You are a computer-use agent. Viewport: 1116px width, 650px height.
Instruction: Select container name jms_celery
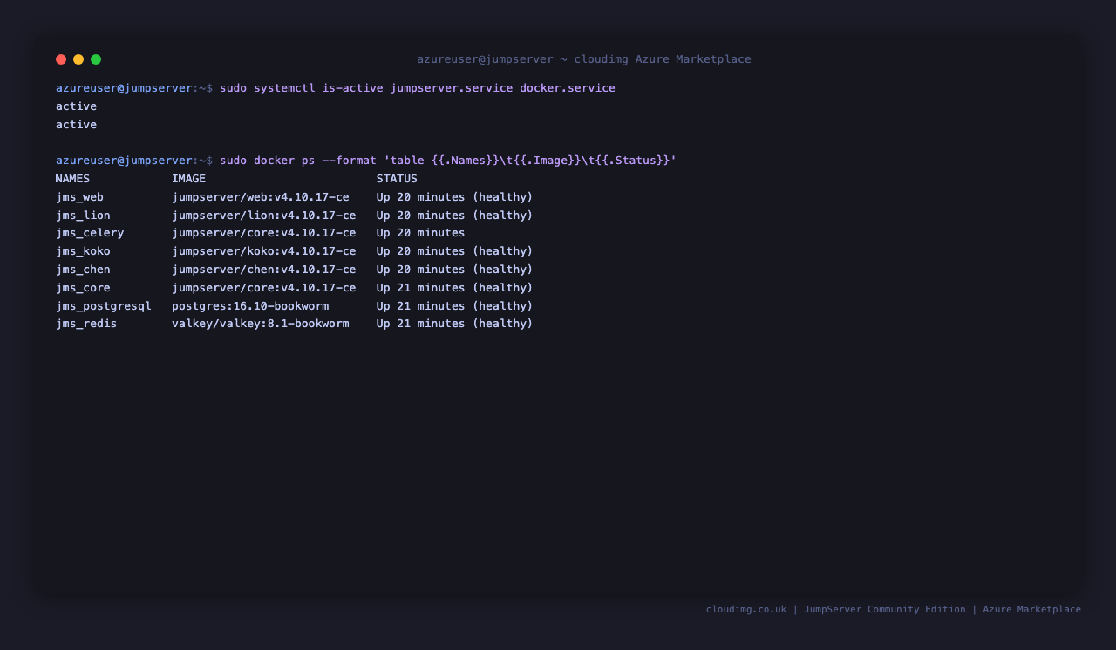click(x=90, y=233)
